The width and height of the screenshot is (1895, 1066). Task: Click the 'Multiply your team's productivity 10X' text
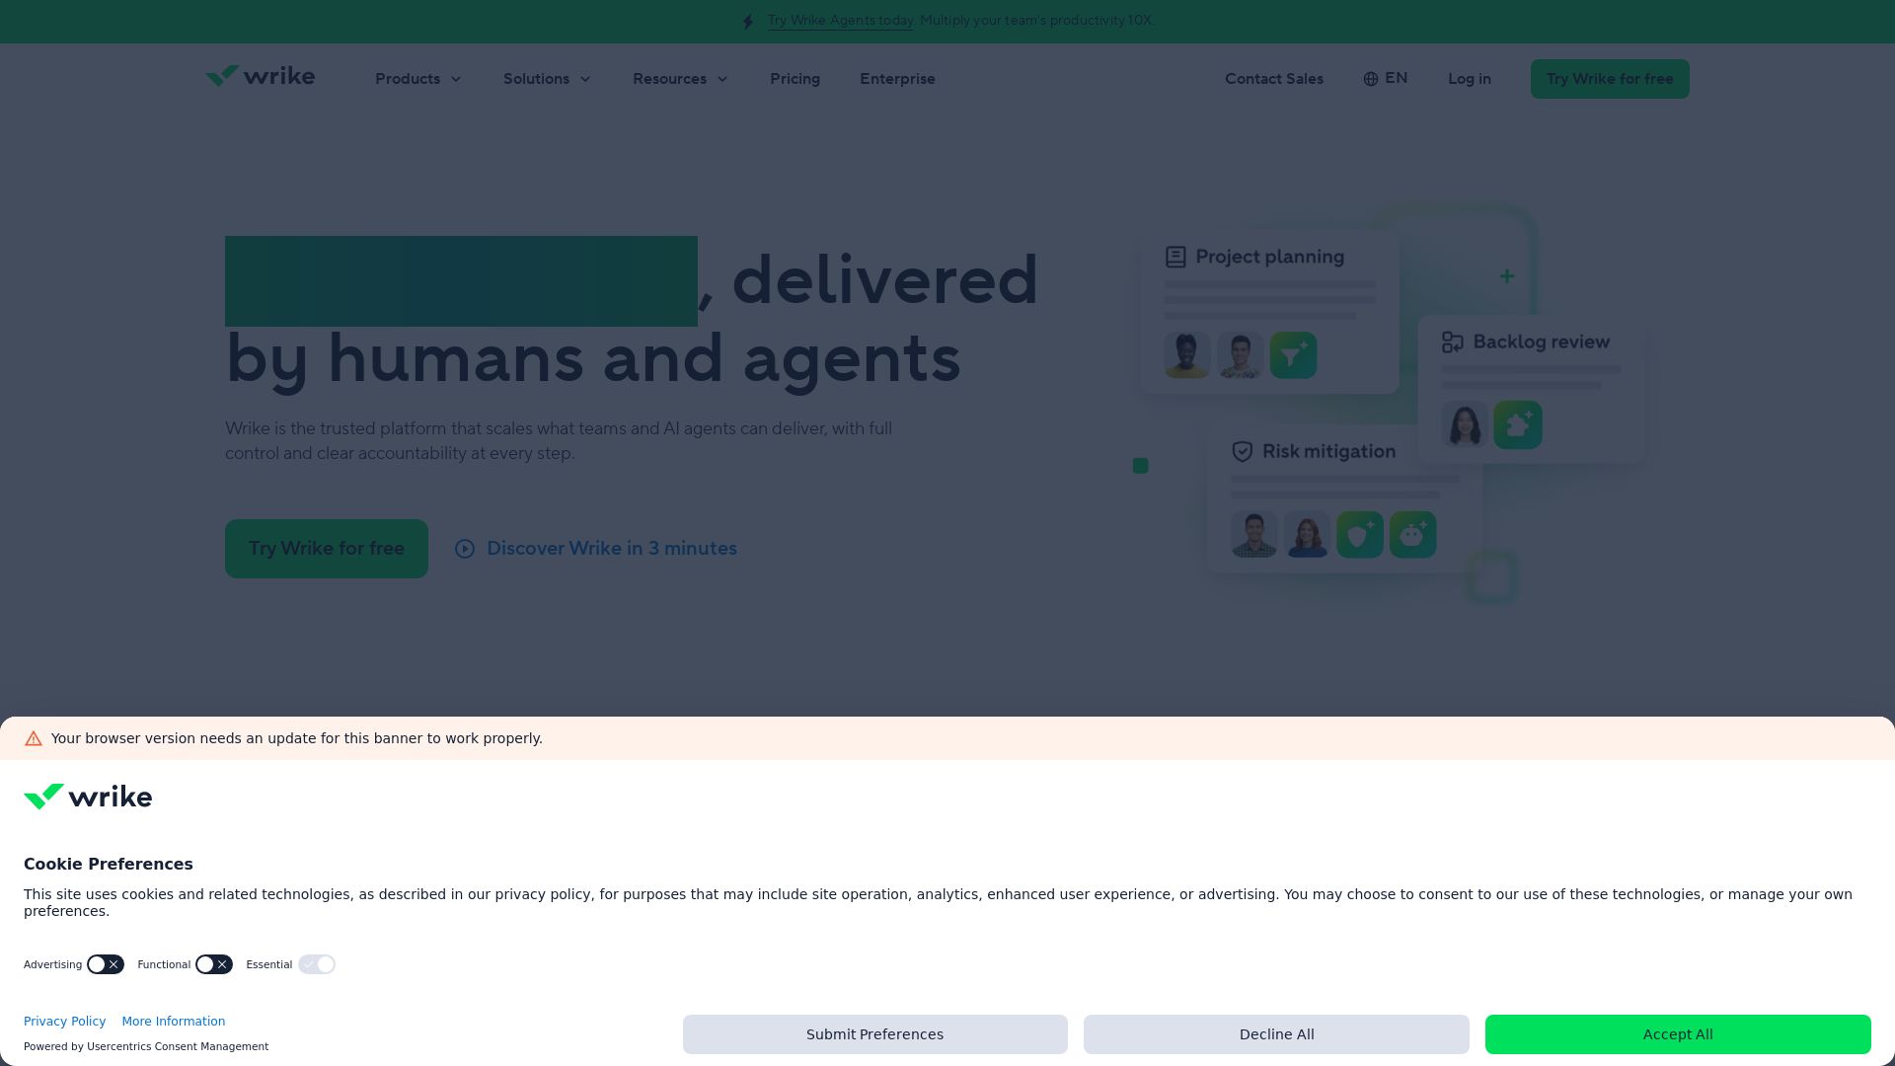1037,21
